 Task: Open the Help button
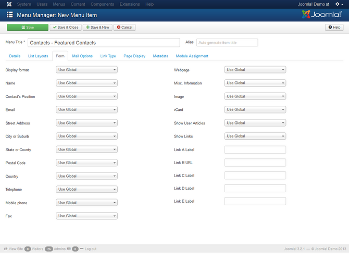[334, 27]
